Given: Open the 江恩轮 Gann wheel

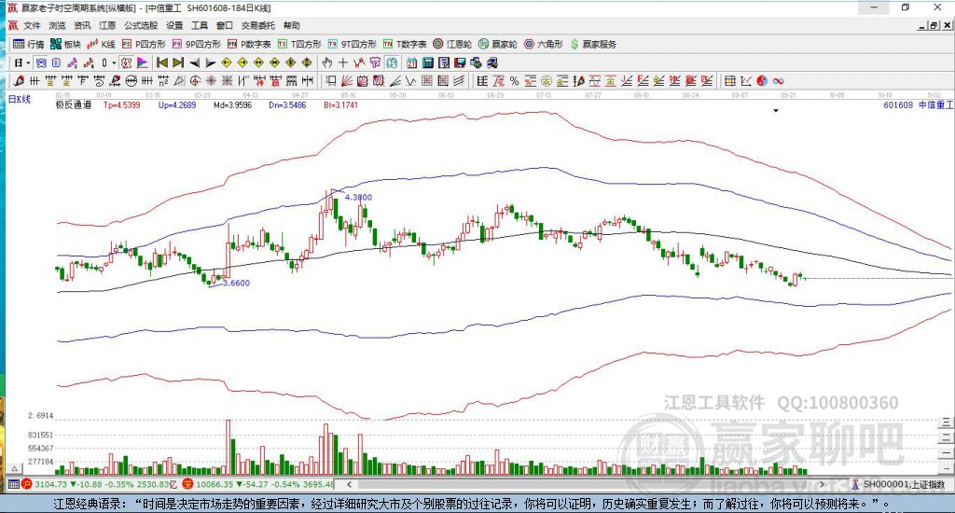Looking at the screenshot, I should pyautogui.click(x=452, y=44).
